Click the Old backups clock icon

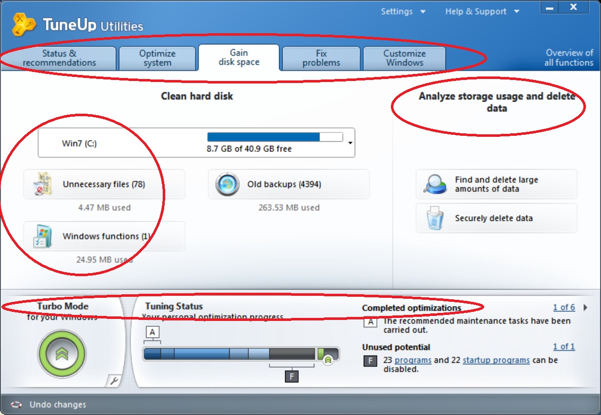point(227,184)
